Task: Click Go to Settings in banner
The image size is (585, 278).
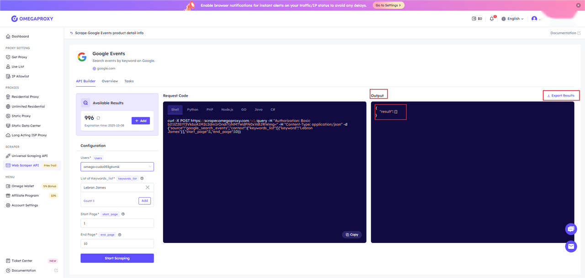Action: click(388, 5)
